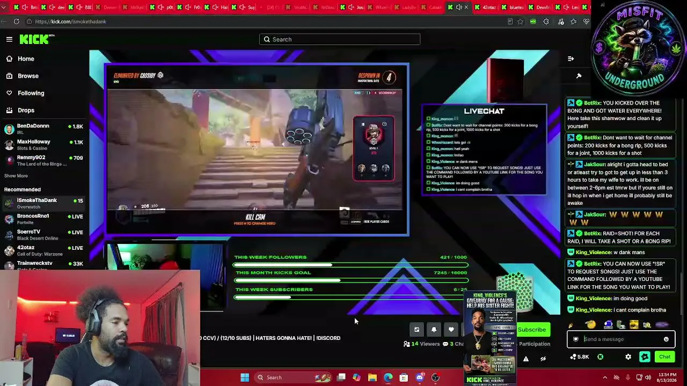Launch Copilot from the taskbar
Viewport: 687px width, 386px height.
tap(356, 377)
